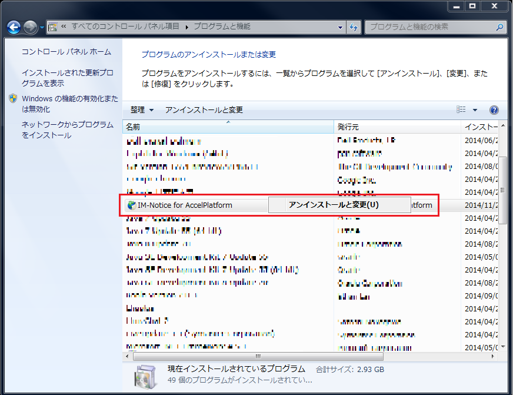Open Help via the question mark icon
The image size is (513, 395).
coord(494,109)
